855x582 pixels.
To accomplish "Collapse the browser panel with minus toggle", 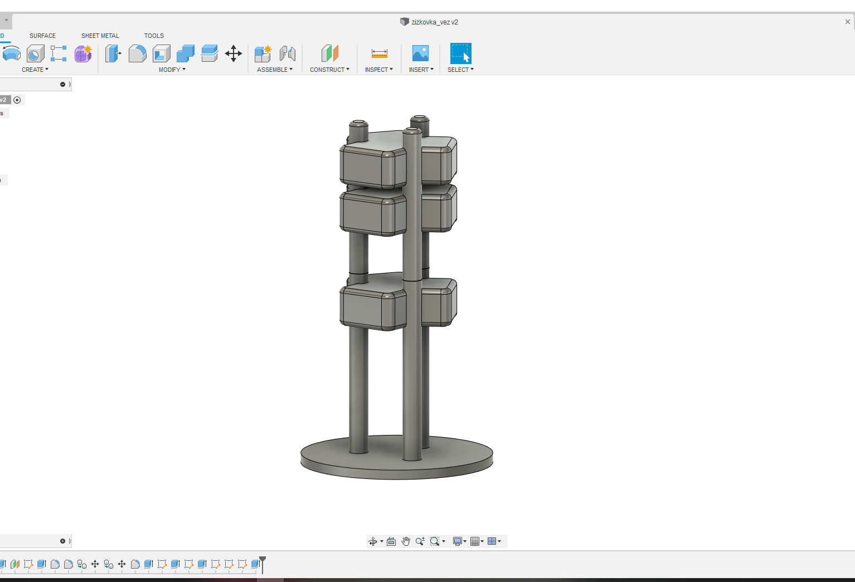I will pyautogui.click(x=62, y=85).
